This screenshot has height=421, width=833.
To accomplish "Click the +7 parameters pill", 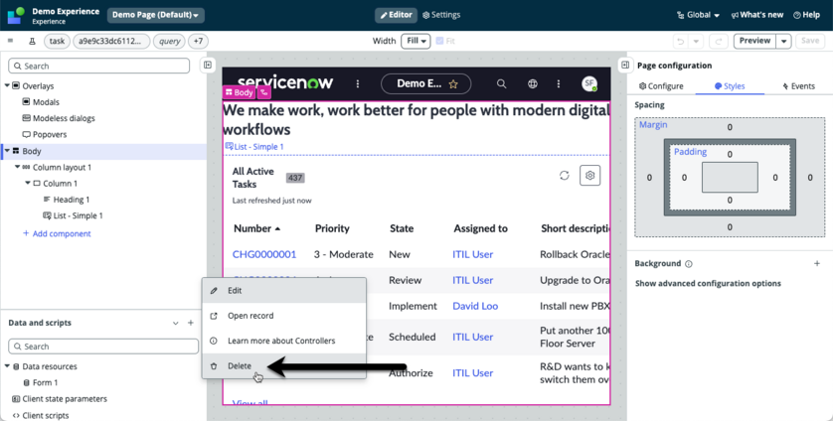I will 198,41.
